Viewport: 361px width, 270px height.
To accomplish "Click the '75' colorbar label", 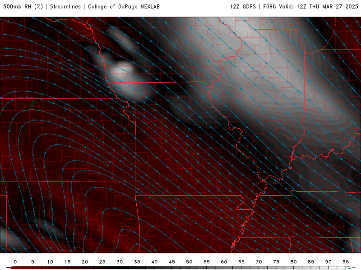I will [x=276, y=262].
